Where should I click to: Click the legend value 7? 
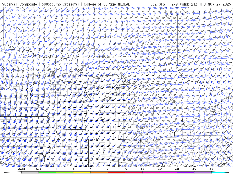[108, 169]
